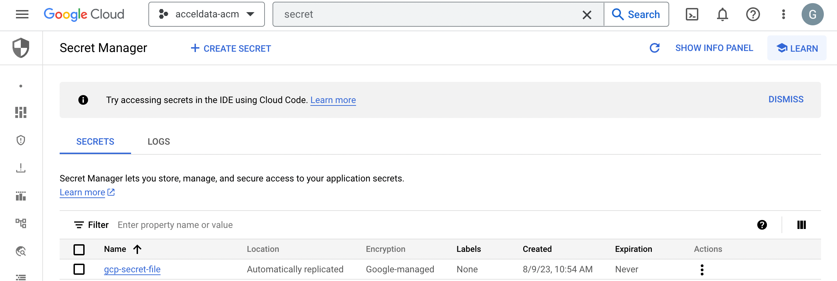Open more options vertical dots in header
Screen dimensions: 837x281
click(783, 14)
